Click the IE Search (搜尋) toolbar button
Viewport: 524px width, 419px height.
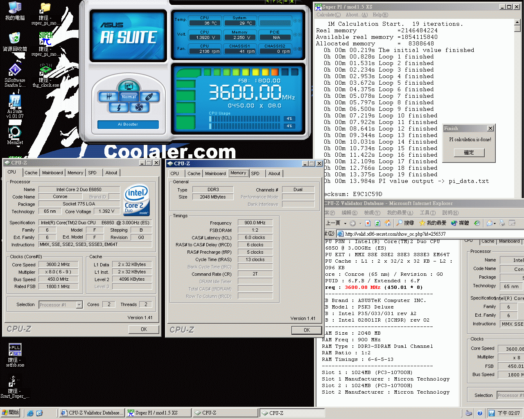[x=405, y=223]
